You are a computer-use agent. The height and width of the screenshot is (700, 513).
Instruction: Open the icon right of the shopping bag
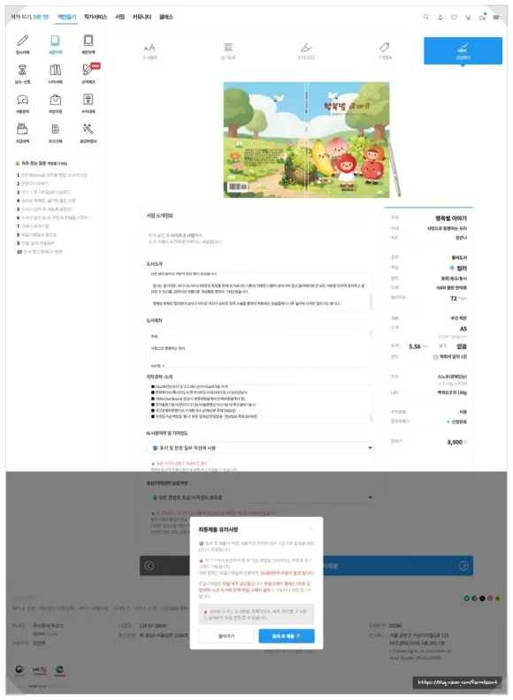[x=88, y=99]
